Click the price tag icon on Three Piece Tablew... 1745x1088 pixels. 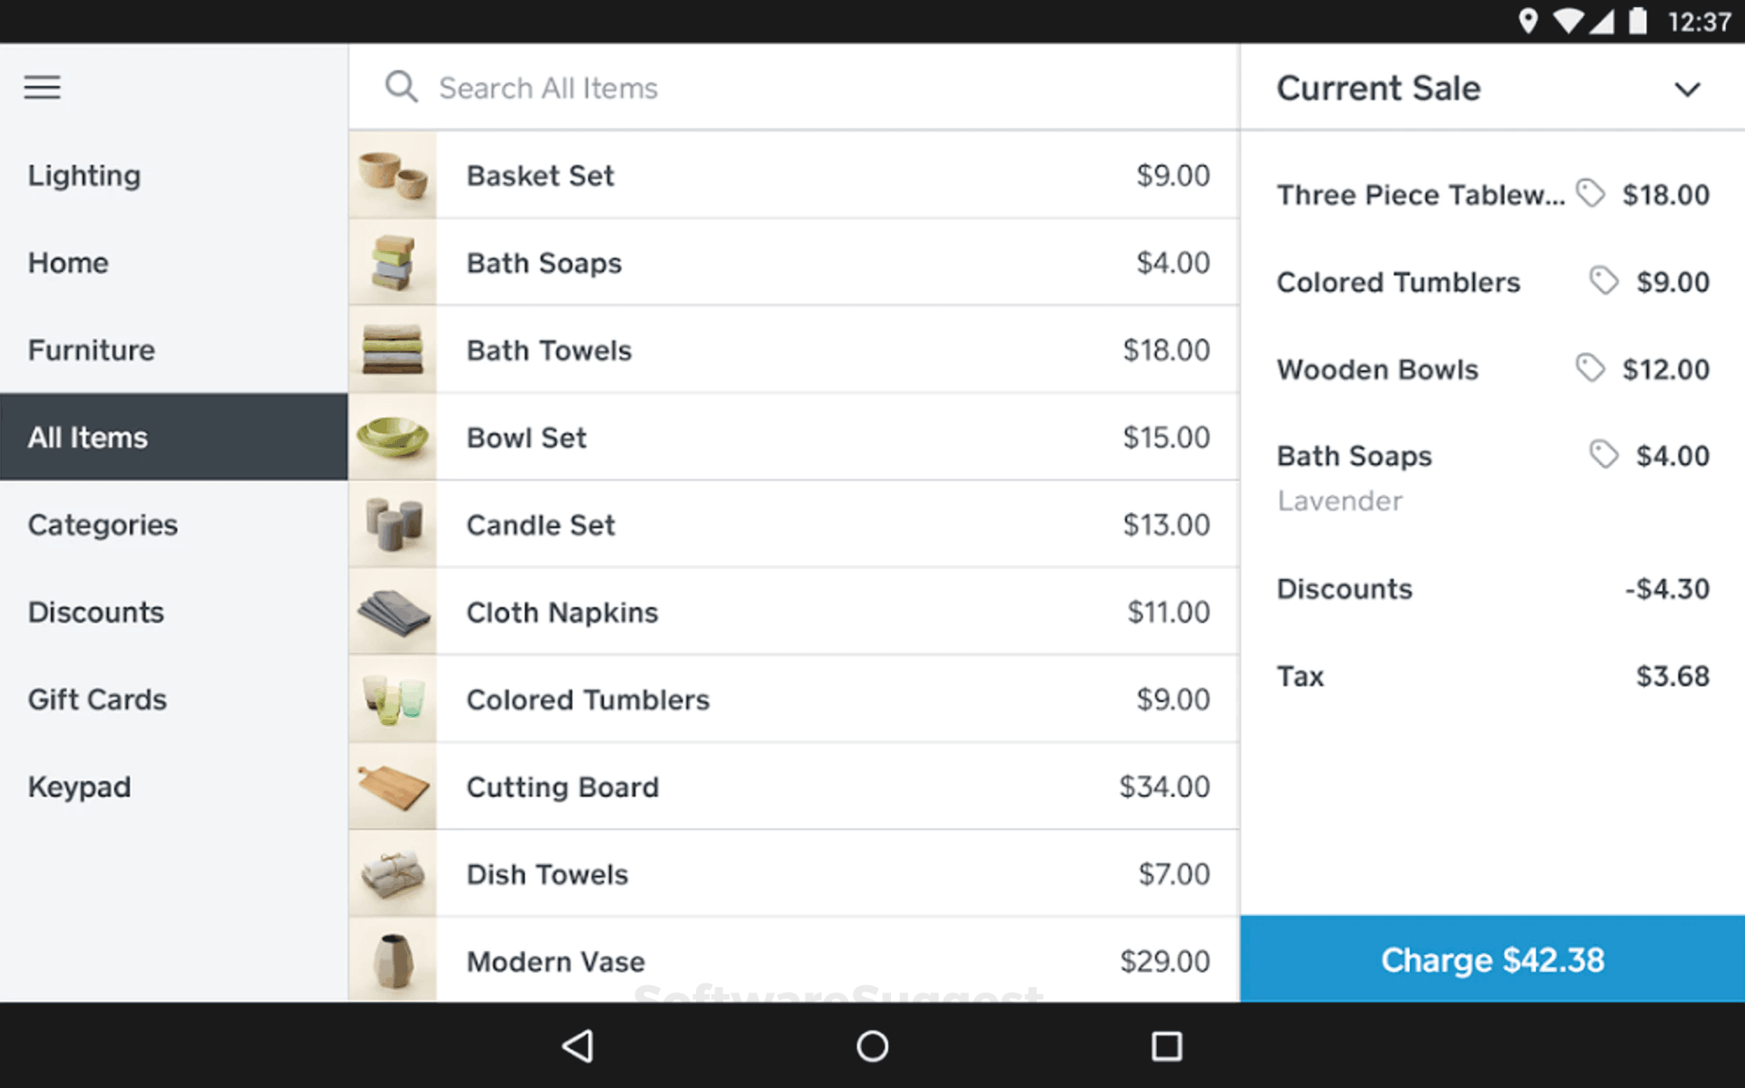[1592, 193]
